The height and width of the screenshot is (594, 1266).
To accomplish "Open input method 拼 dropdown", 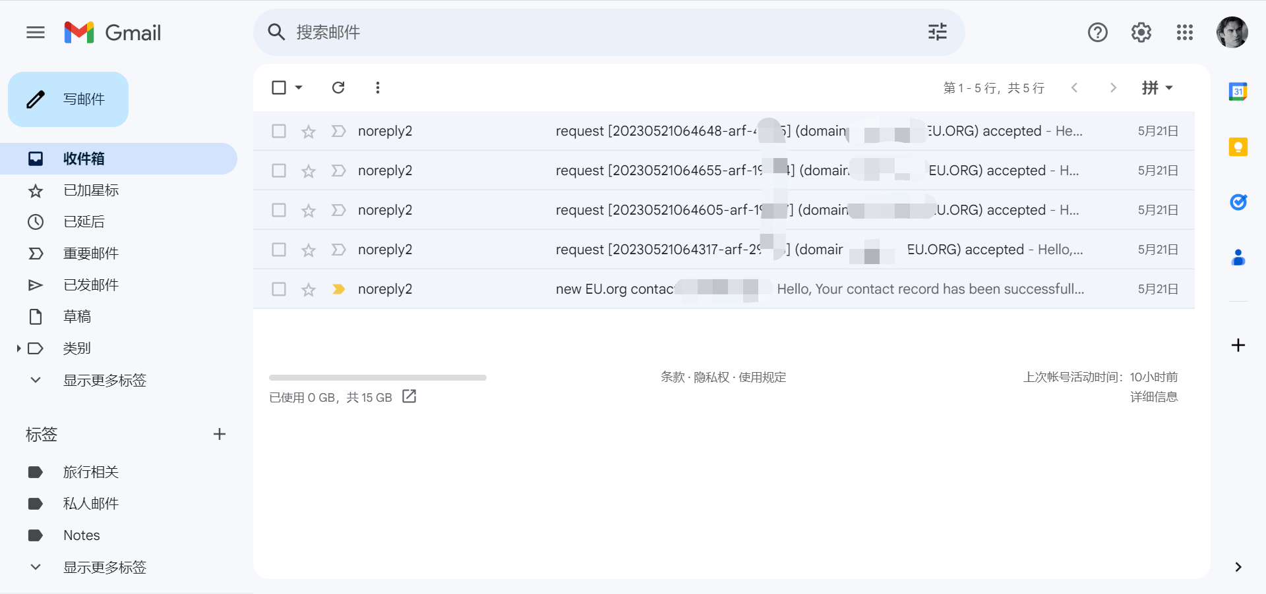I will (1157, 88).
